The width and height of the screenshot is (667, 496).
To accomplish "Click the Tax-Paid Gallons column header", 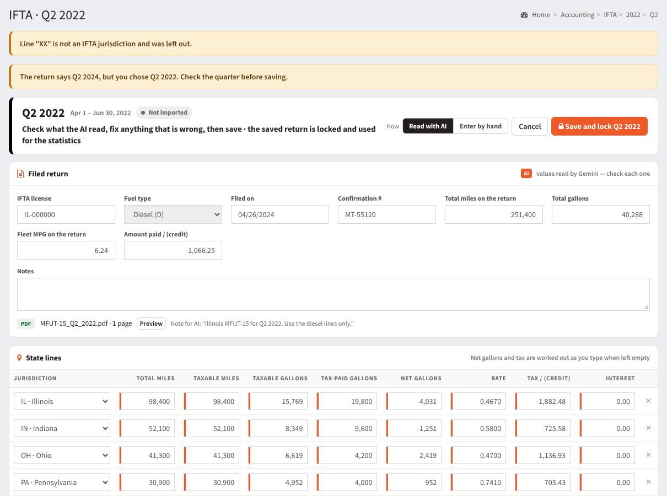I will [349, 379].
